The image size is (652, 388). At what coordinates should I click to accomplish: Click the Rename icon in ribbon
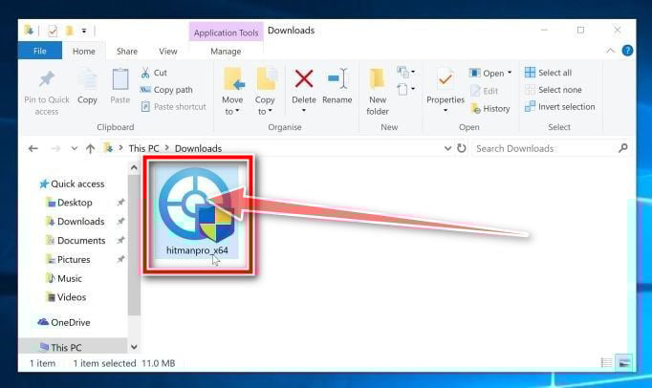pos(337,79)
